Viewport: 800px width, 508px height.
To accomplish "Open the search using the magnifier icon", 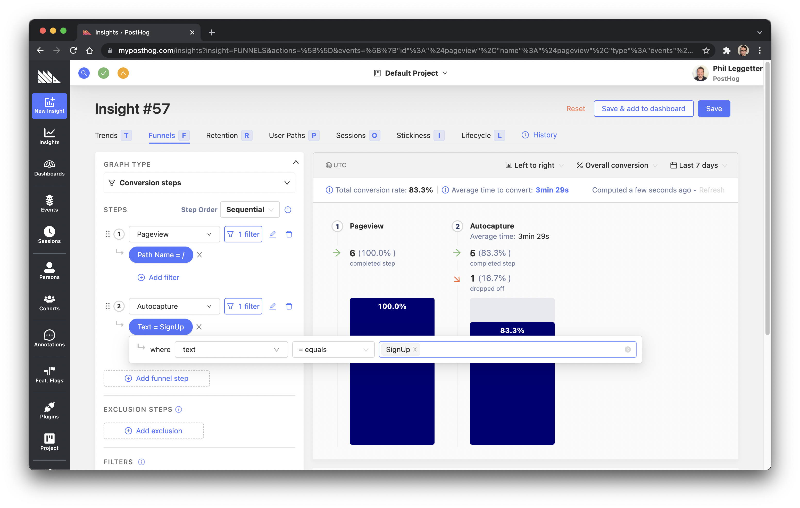I will click(84, 73).
